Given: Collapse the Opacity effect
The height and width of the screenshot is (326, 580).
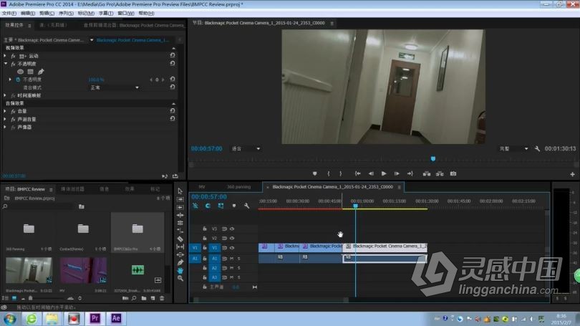Looking at the screenshot, I should coord(5,64).
